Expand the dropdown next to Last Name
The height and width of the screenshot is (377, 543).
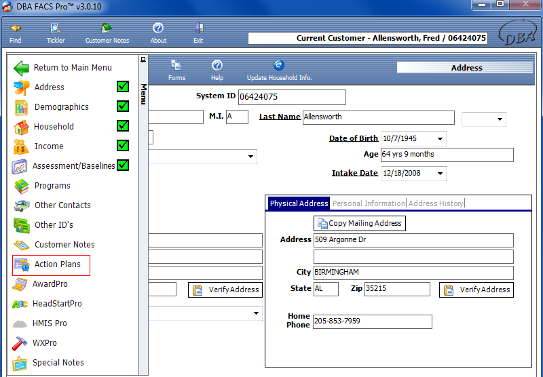(500, 120)
